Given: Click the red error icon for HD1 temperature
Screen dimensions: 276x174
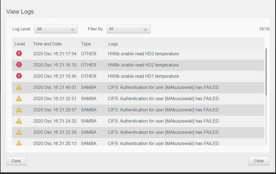Looking at the screenshot, I should [x=19, y=76].
